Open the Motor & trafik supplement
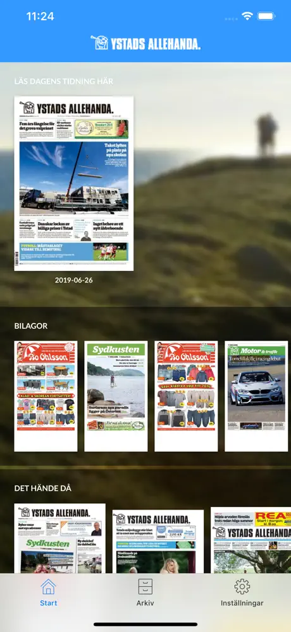Viewport: 291px width, 632px height. 256,396
